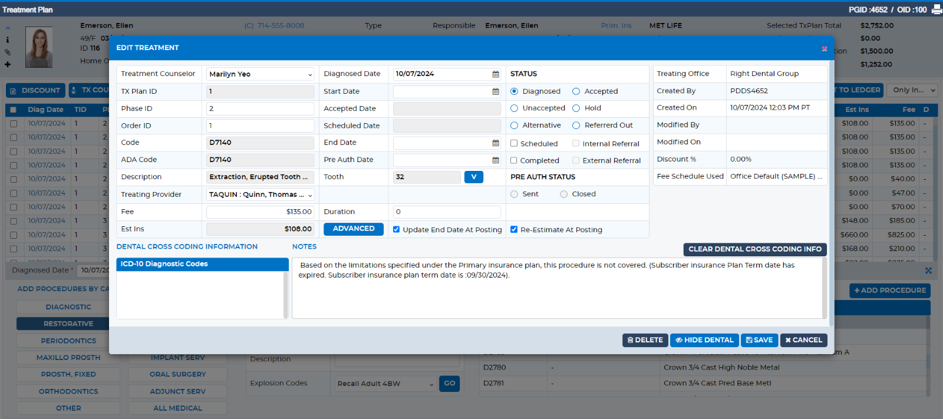Check the Completed checkbox
This screenshot has height=419, width=943.
(x=514, y=160)
